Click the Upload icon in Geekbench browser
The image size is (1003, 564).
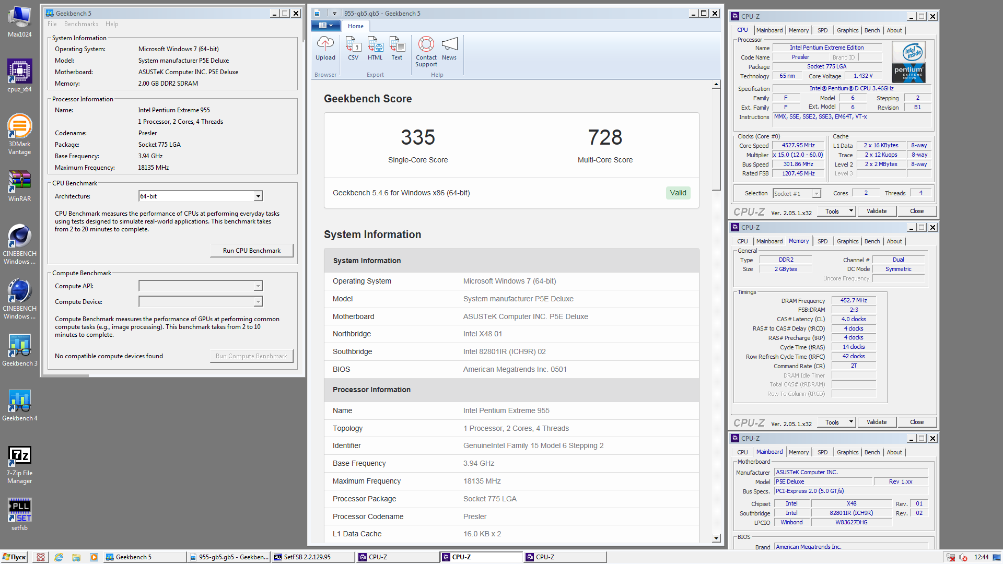(x=325, y=49)
